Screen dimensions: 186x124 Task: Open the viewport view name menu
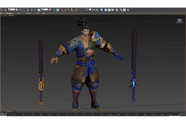click(5, 15)
